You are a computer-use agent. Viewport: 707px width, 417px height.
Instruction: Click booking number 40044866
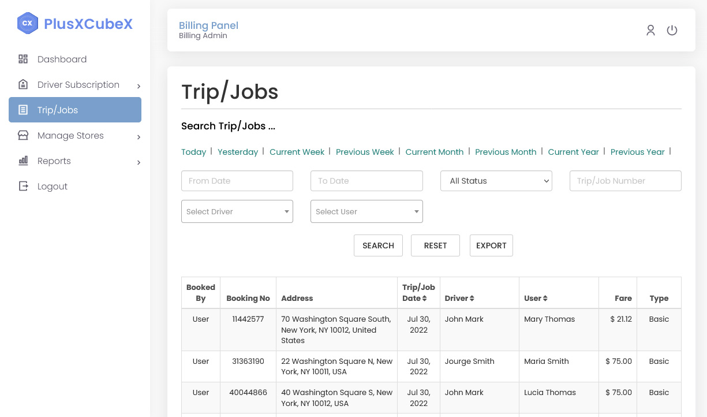[248, 392]
